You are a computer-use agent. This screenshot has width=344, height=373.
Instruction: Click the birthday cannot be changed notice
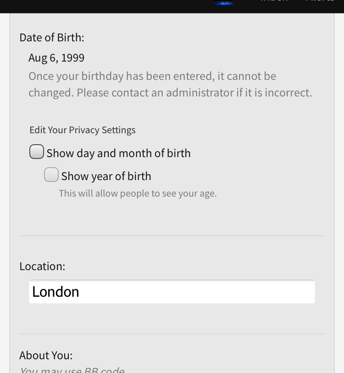(170, 85)
